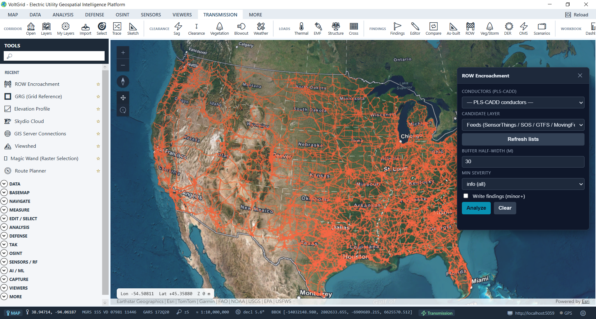This screenshot has width=596, height=319.
Task: Open the Weather tool
Action: coord(261,29)
